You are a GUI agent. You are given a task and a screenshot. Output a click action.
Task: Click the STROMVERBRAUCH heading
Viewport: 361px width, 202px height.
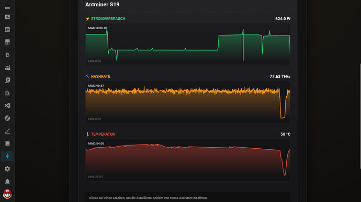coord(108,19)
